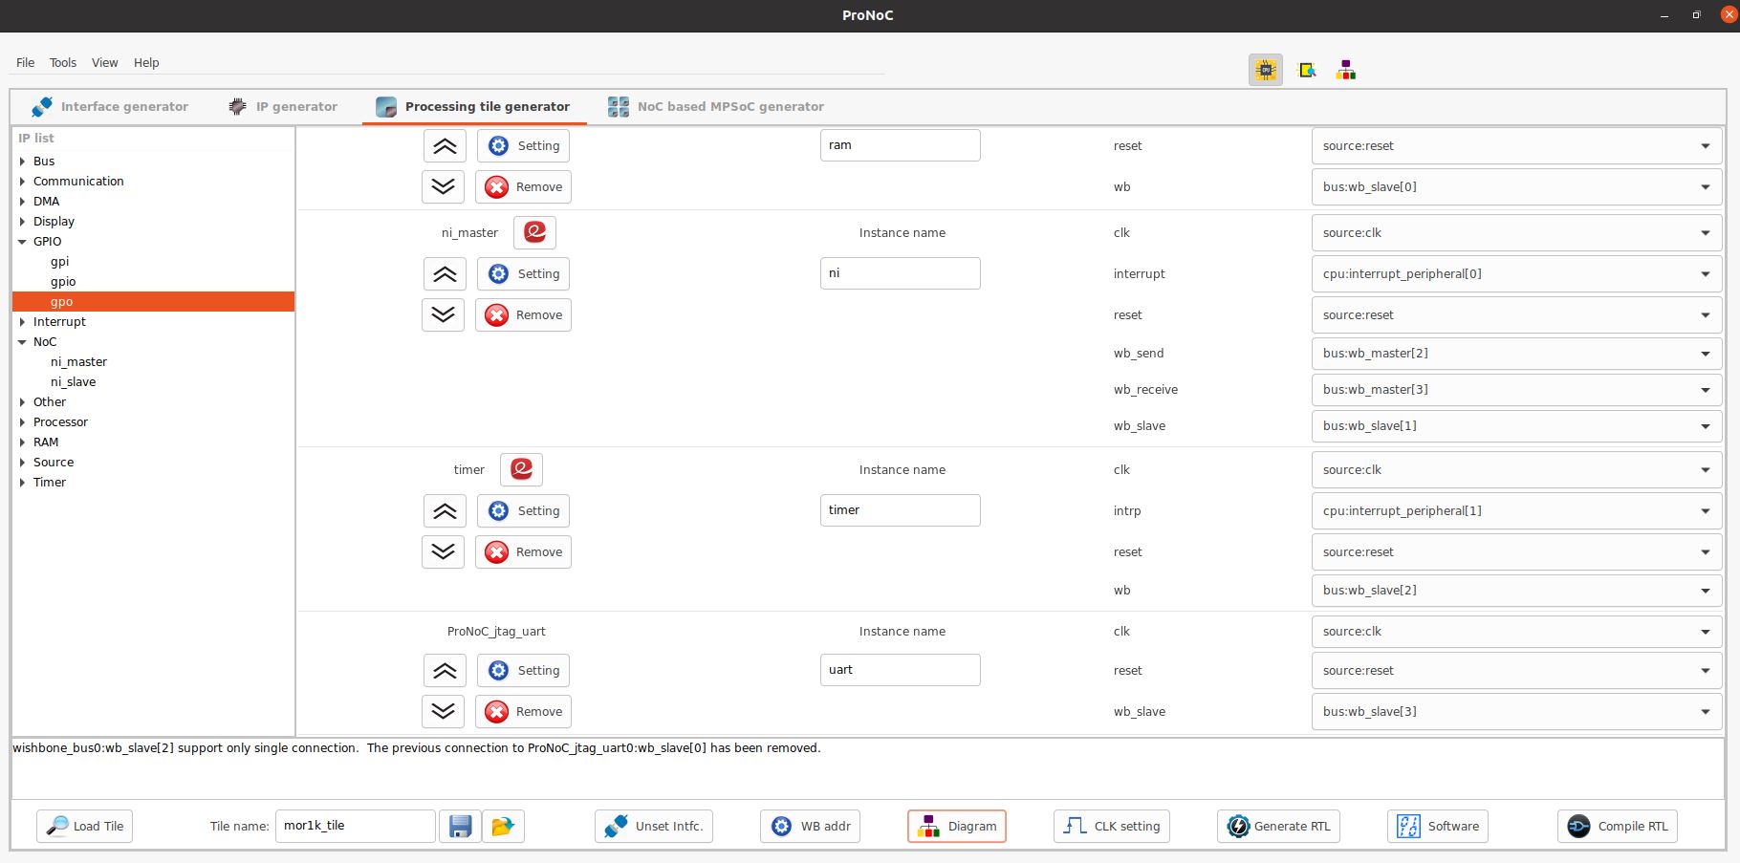Remove the ram module
Screen dimensions: 1740x863
point(523,186)
